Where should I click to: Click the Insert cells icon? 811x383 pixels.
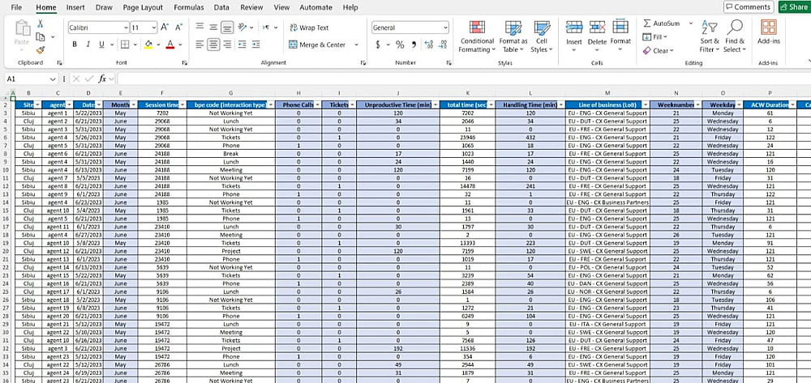tap(574, 28)
